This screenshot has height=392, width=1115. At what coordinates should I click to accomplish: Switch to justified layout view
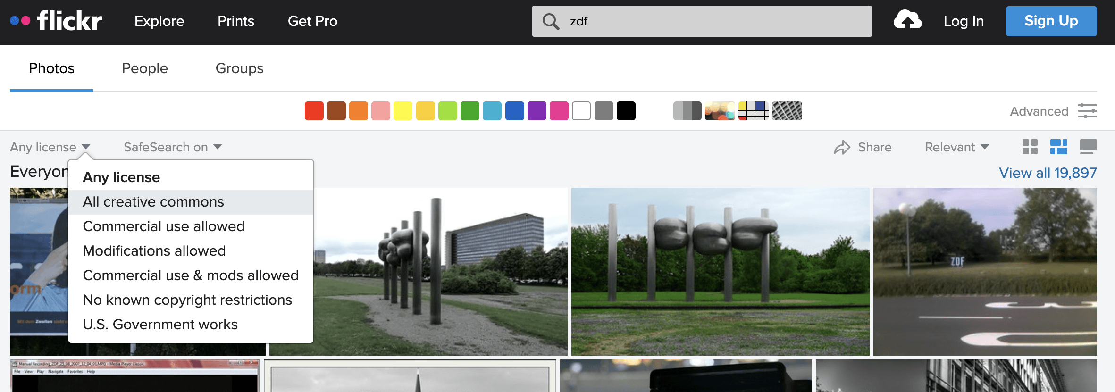(x=1058, y=147)
